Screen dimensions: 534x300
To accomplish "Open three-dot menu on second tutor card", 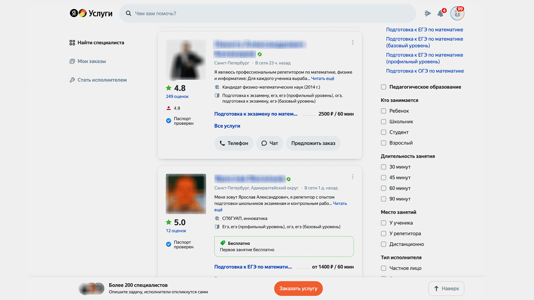I will [x=353, y=177].
